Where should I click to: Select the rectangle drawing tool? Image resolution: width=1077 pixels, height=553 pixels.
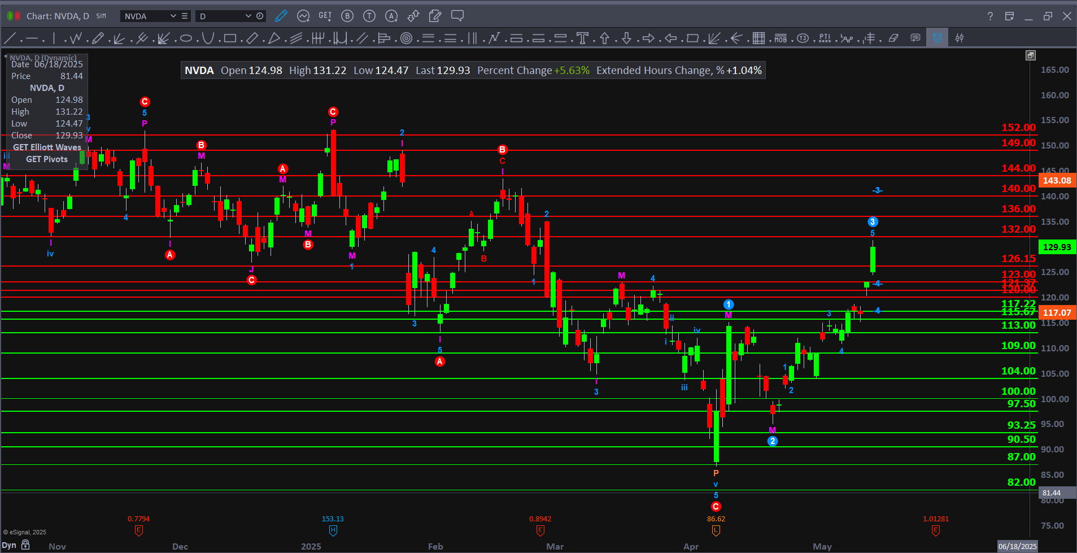(230, 38)
